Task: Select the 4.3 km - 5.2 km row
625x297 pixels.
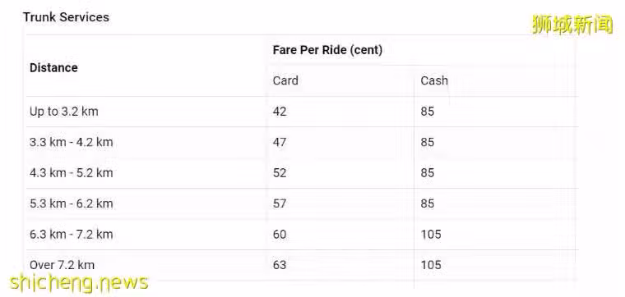Action: 302,173
